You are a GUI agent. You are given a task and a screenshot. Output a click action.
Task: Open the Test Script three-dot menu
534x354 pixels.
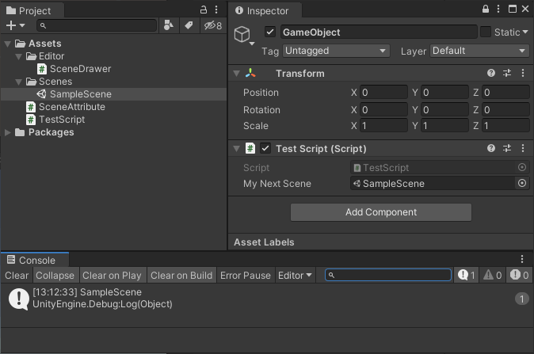[x=523, y=148]
